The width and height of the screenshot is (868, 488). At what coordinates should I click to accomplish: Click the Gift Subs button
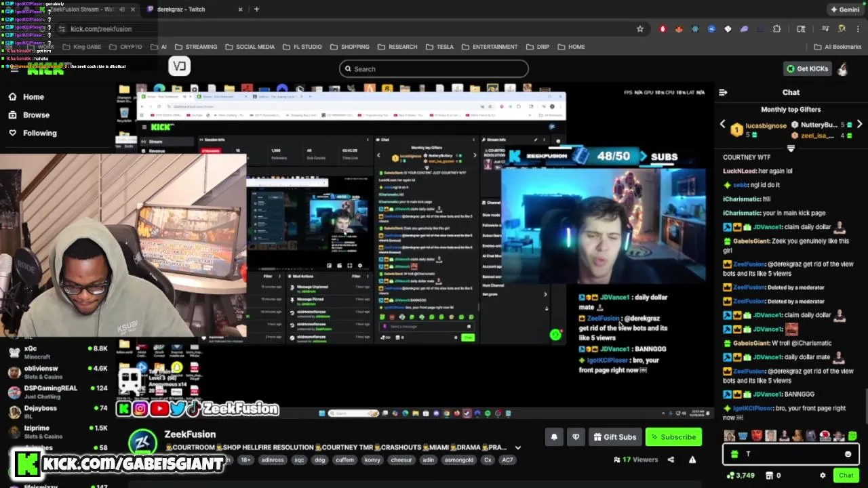[615, 437]
